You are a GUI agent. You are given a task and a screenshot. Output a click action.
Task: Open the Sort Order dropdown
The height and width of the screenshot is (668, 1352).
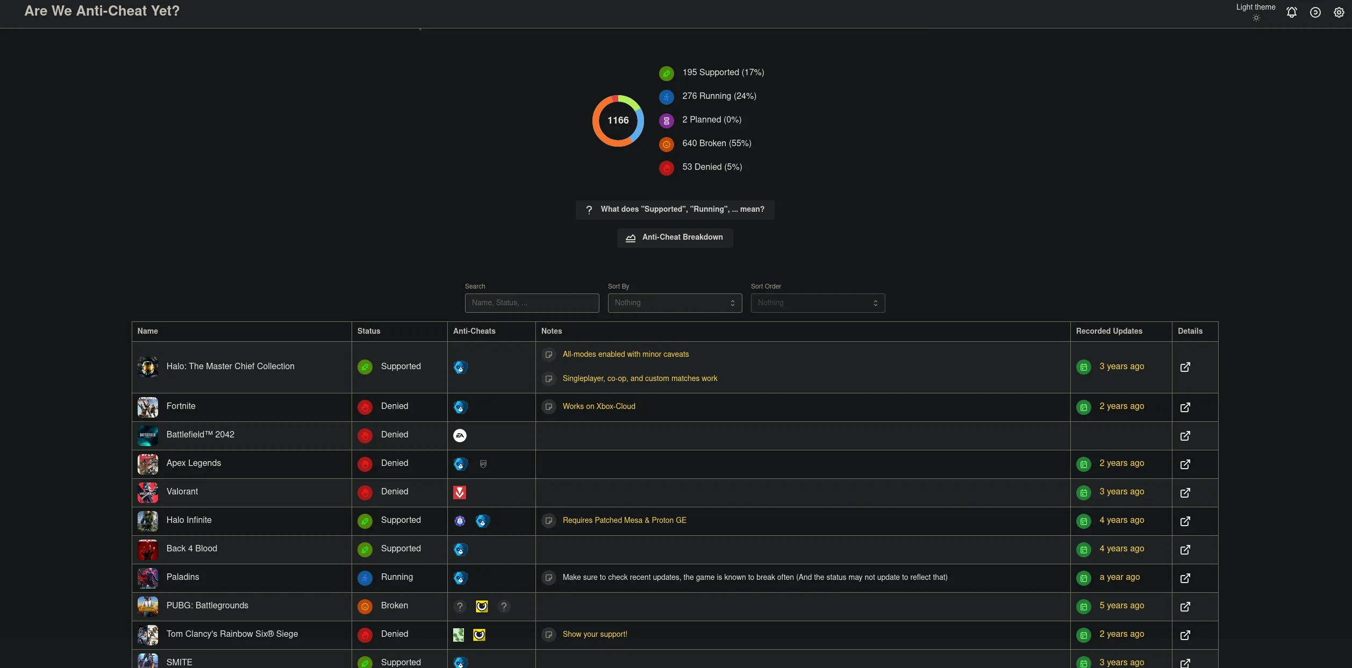click(818, 303)
